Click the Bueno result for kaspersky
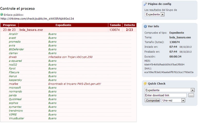 (52, 80)
